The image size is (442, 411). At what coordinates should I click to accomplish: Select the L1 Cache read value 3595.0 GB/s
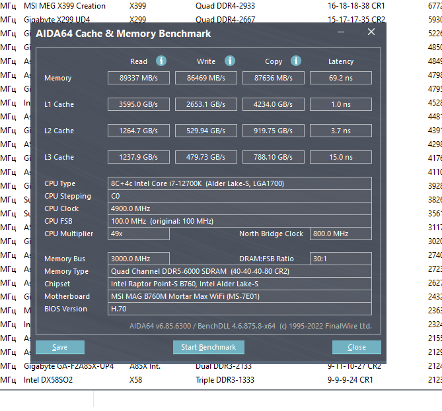tap(139, 104)
